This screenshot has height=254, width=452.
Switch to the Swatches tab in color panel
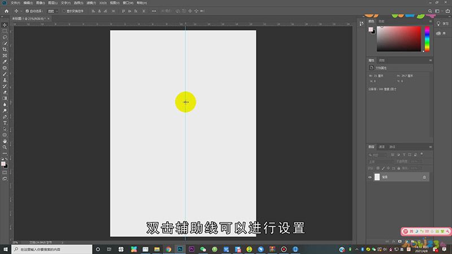point(381,21)
